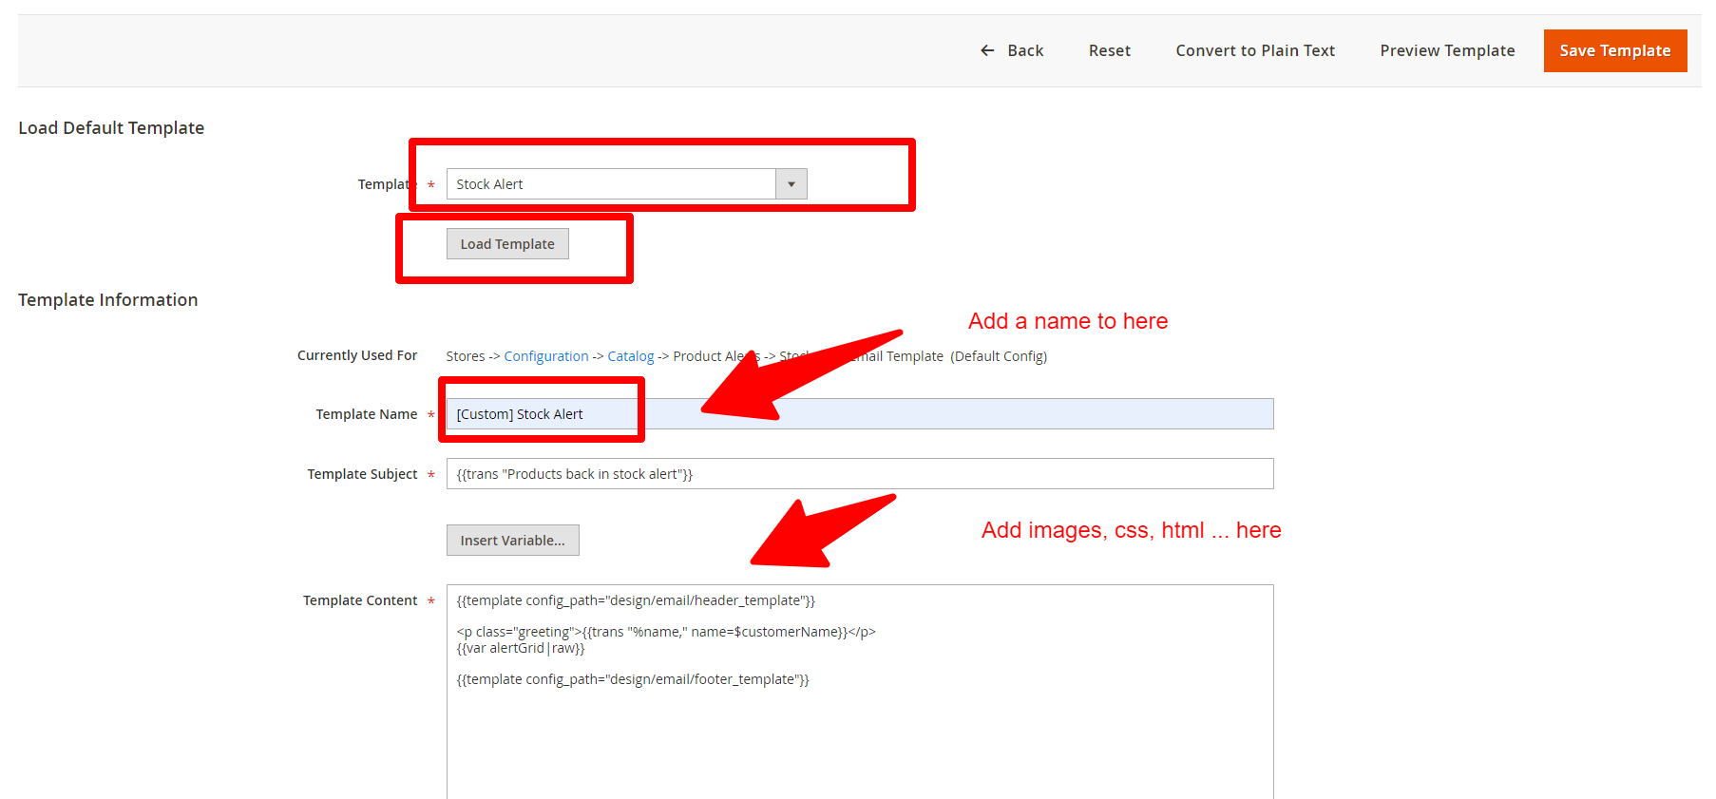Expand the Template dropdown arrow
This screenshot has width=1716, height=799.
click(x=791, y=184)
